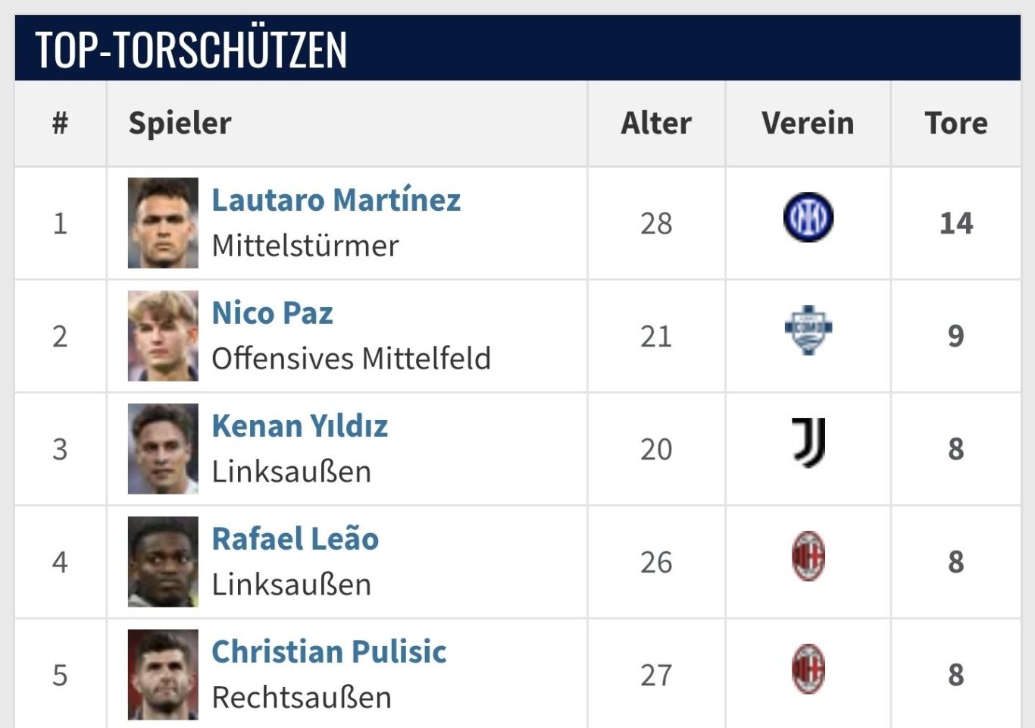The image size is (1035, 728).
Task: Select the portrait beside Kenan Yıldız
Action: click(x=163, y=449)
